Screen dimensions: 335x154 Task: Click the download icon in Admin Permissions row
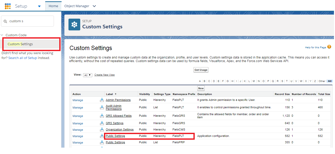[x=102, y=100]
